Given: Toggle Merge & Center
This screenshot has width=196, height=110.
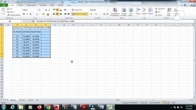Looking at the screenshot, I should (x=79, y=14).
